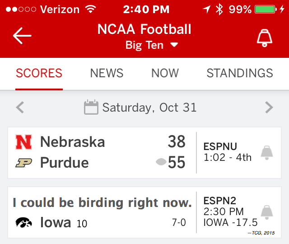Tap the Iowa Hawkeyes logo
The height and width of the screenshot is (244, 289).
pos(23,222)
